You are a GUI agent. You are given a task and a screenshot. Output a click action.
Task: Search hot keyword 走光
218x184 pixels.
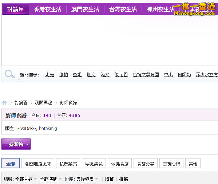click(x=49, y=75)
